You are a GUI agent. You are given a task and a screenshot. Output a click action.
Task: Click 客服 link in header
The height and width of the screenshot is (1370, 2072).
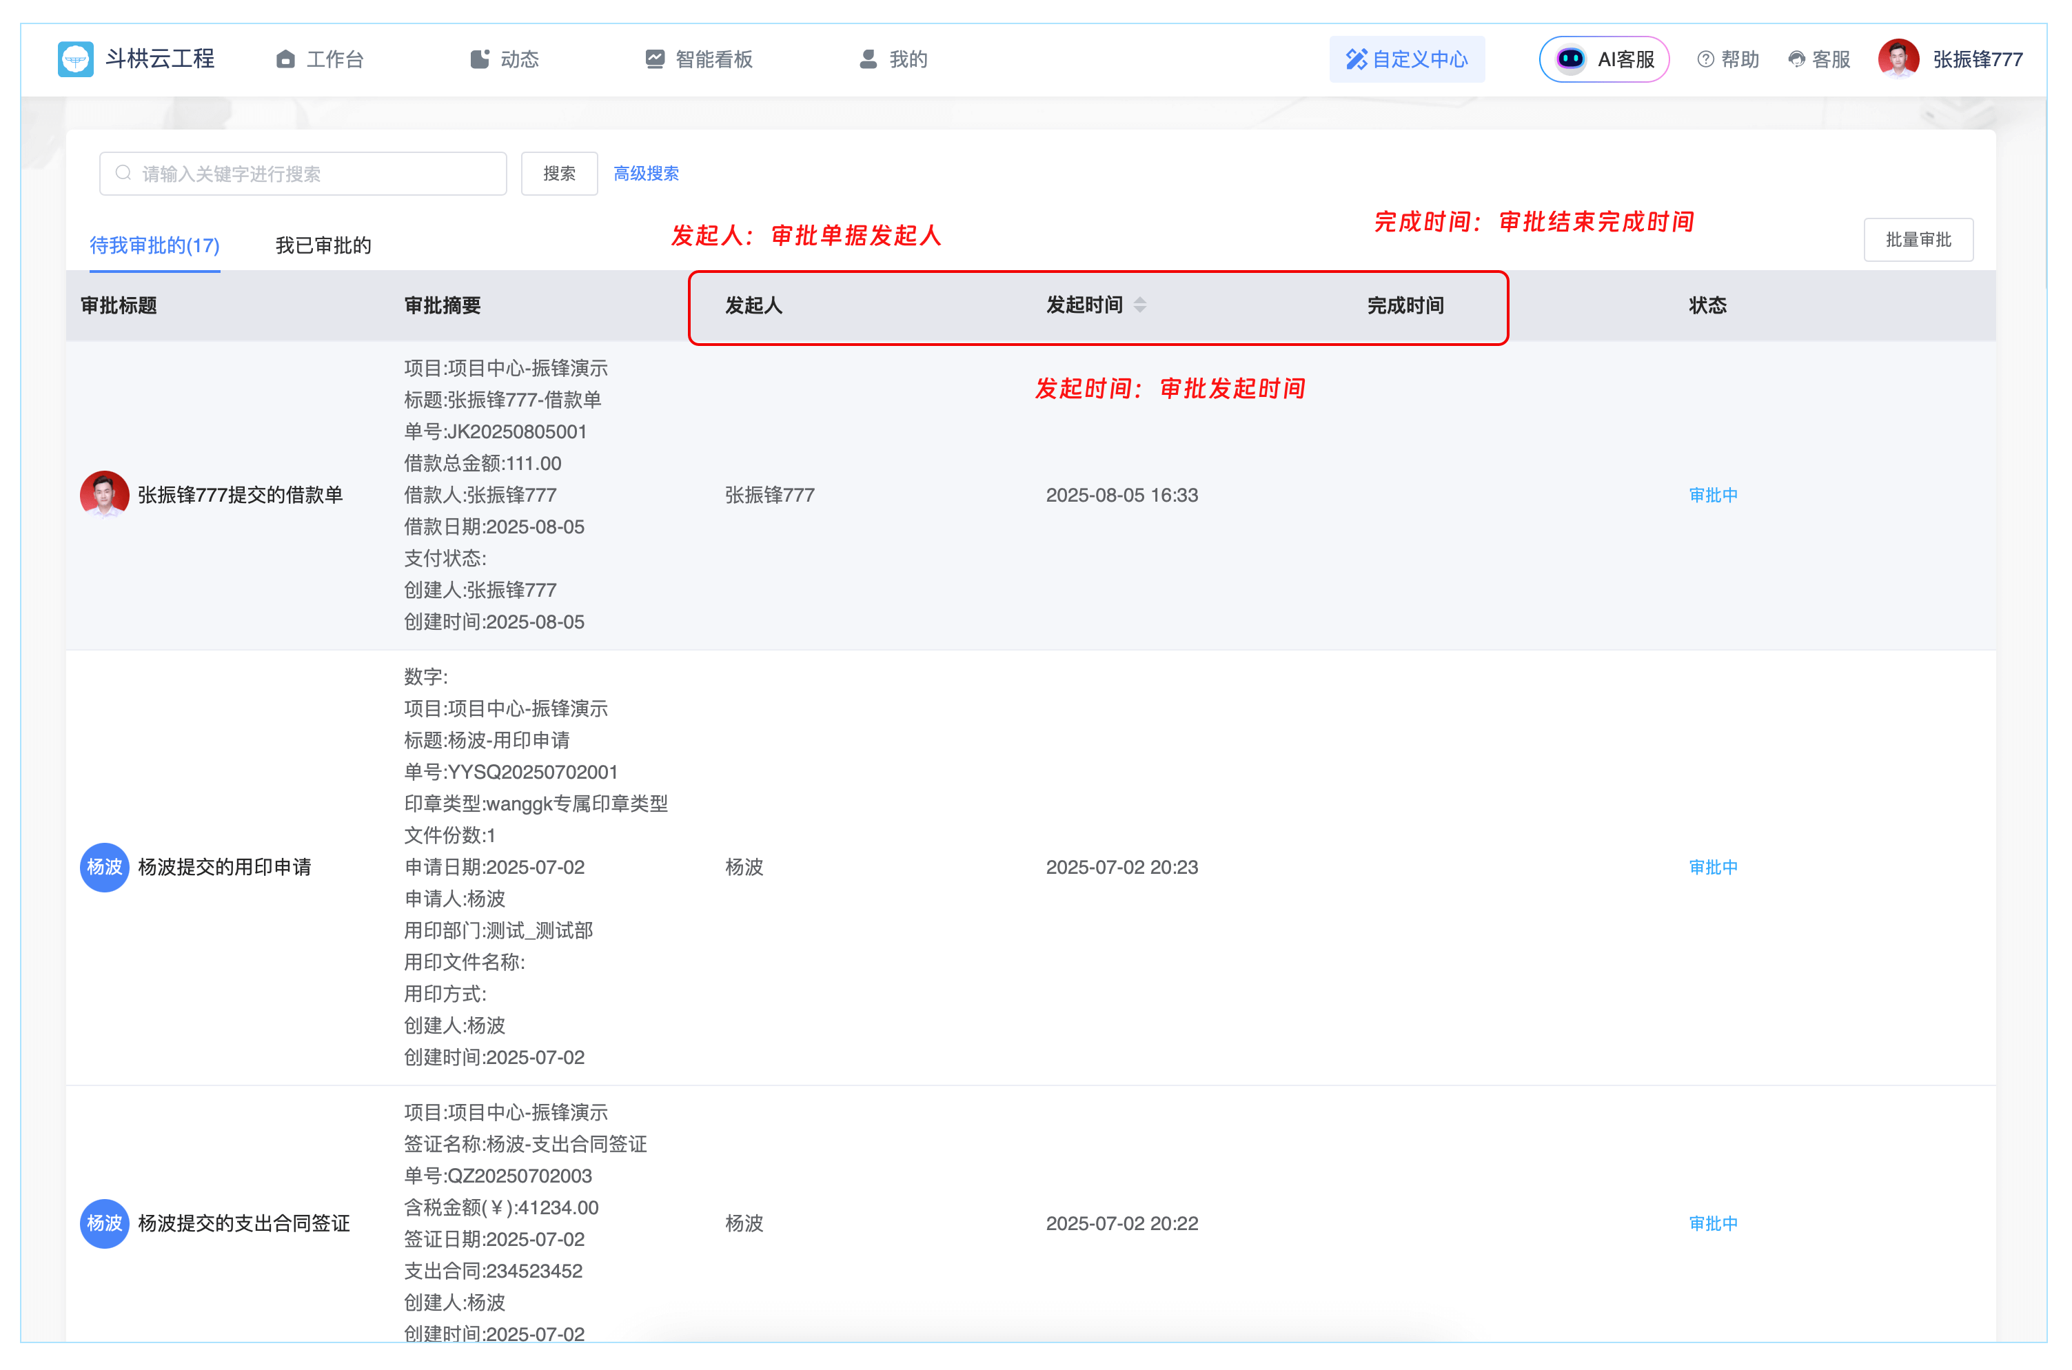pyautogui.click(x=1818, y=59)
